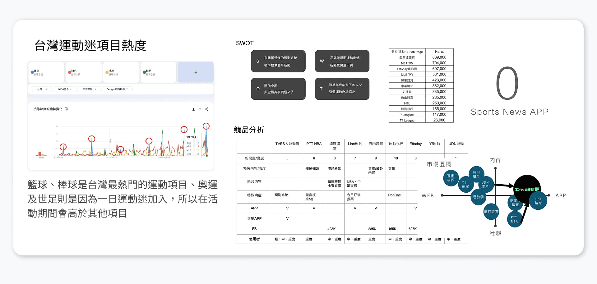Click the Y!運動 bubble in the market map
The width and height of the screenshot is (597, 284).
pos(466,185)
